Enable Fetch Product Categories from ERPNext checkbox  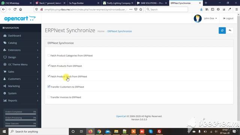coord(49,55)
